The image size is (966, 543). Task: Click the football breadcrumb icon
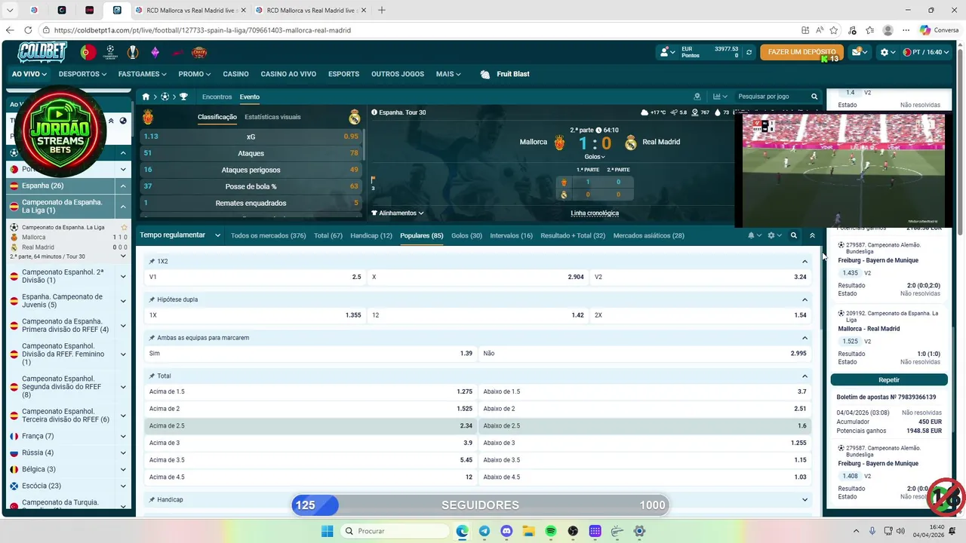[165, 97]
